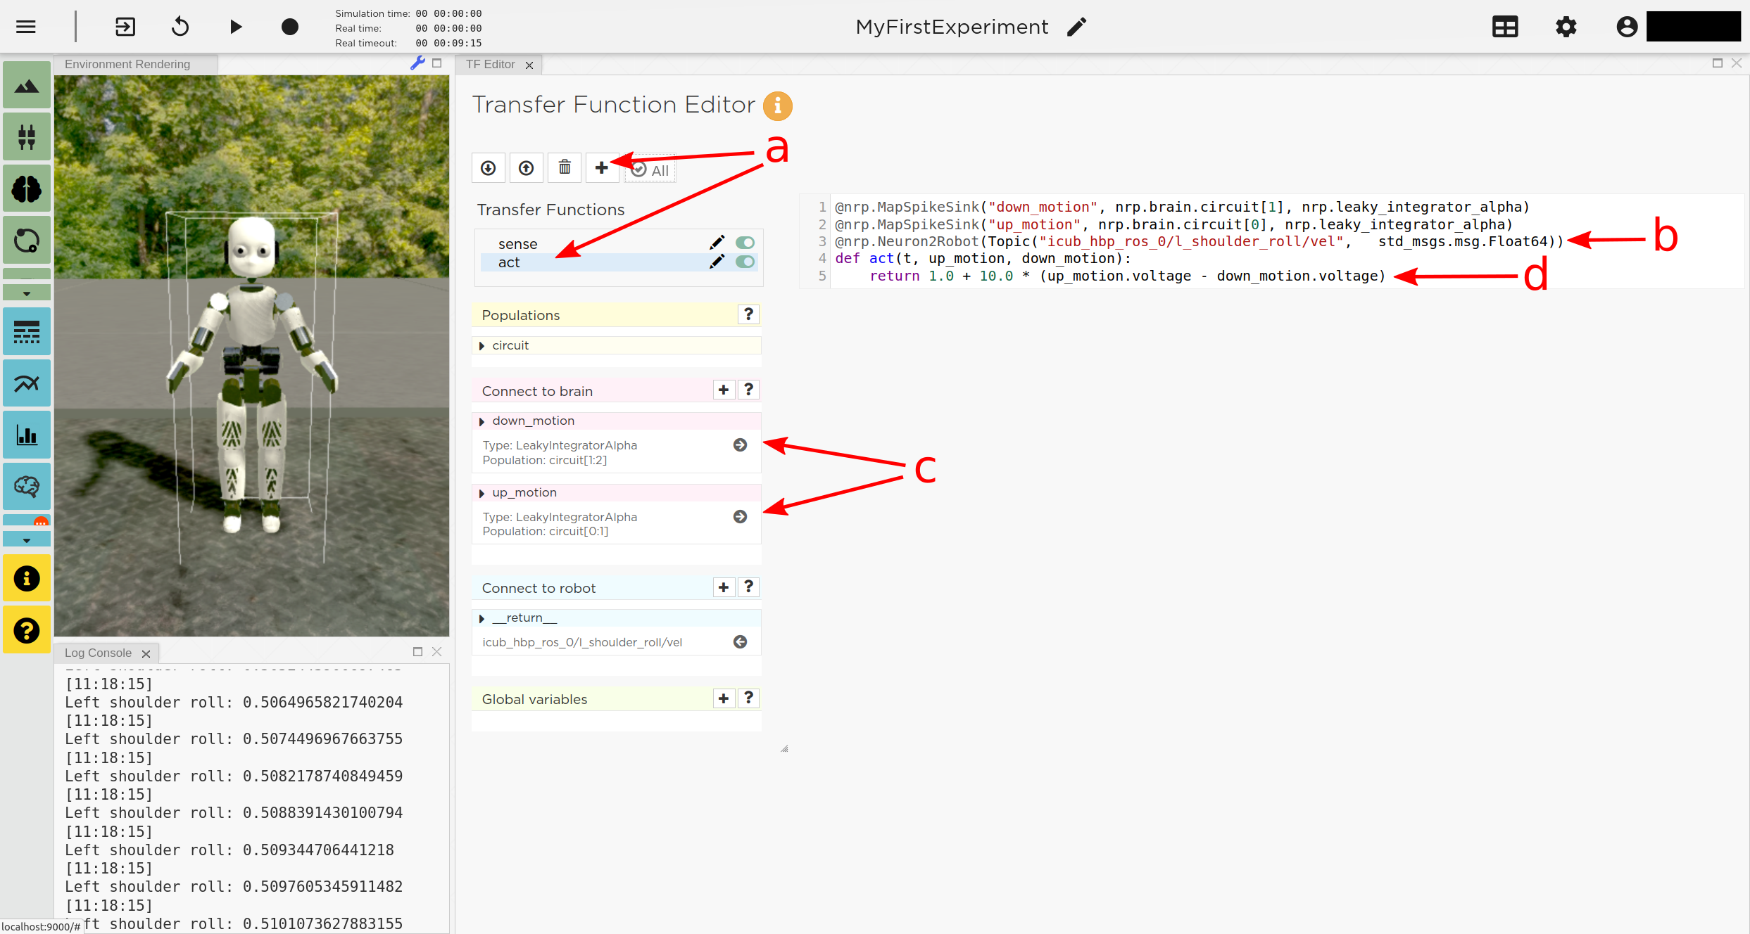Open the plug connector sidebar tool
The image size is (1750, 934).
click(27, 136)
